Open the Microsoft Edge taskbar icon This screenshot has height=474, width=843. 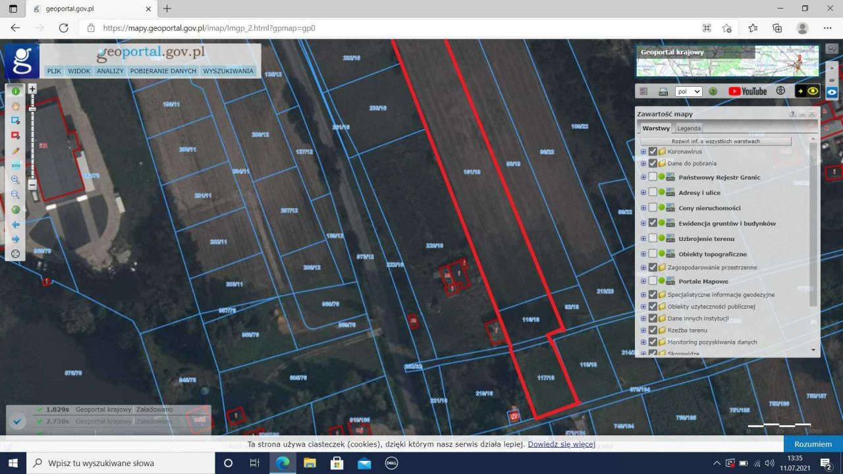pos(283,463)
